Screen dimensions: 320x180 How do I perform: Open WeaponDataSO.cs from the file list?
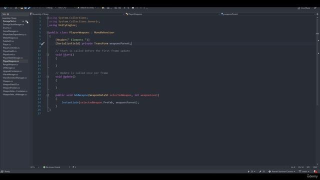(11, 84)
